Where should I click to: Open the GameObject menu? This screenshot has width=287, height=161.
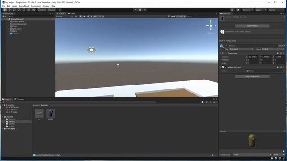(24, 6)
